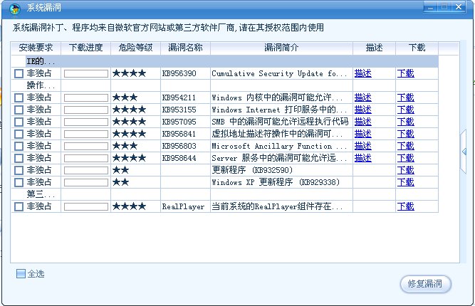The image size is (475, 306).
Task: Toggle the 全选 select-all checkbox
Action: 21,273
